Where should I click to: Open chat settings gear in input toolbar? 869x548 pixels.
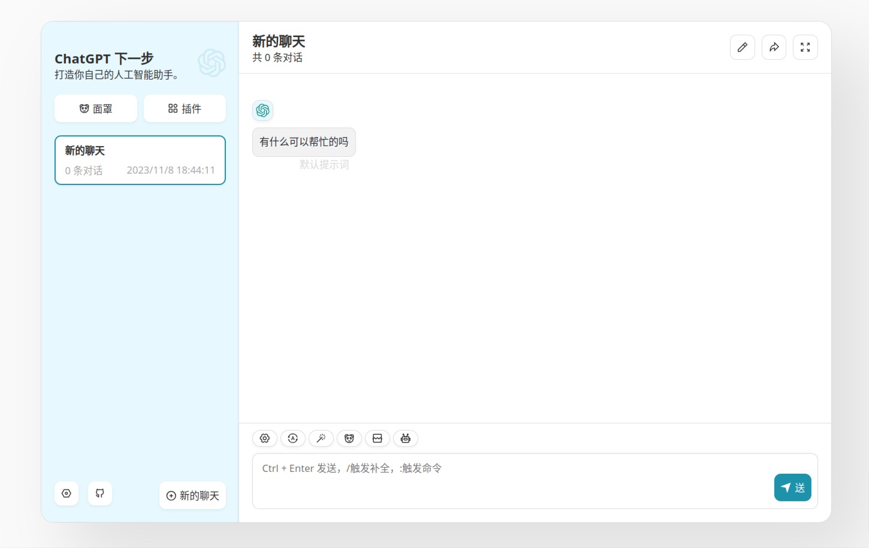(265, 438)
